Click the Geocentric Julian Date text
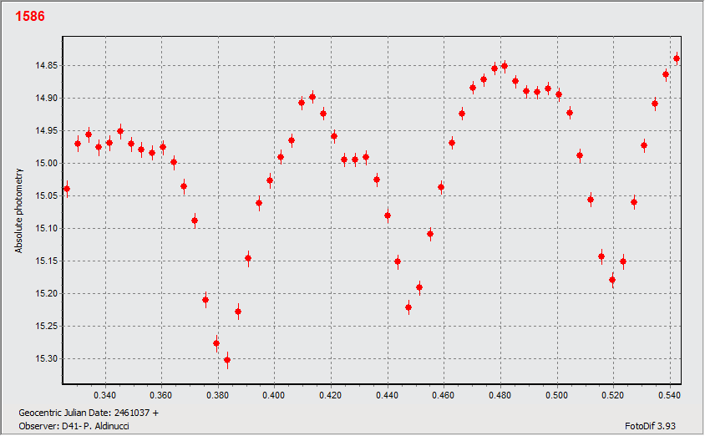Viewport: 705px width, 436px height. 88,413
